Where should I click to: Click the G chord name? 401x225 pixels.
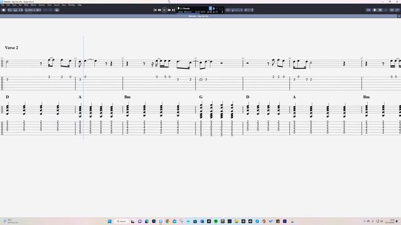pos(200,97)
